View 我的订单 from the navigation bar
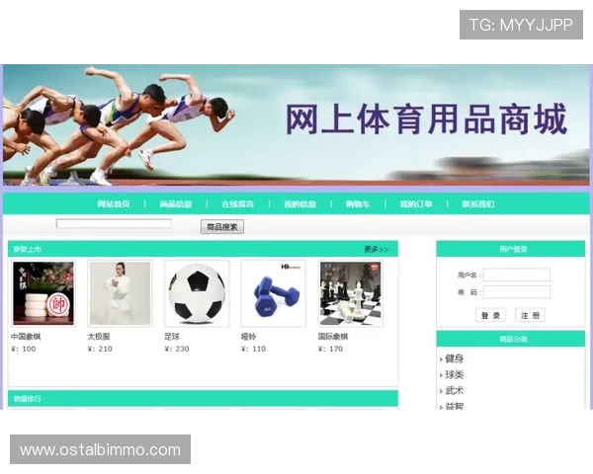Screen dimensions: 593x474 coord(416,204)
